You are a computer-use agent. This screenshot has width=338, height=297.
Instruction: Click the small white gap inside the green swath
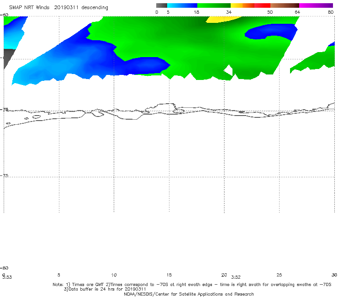pyautogui.click(x=228, y=70)
